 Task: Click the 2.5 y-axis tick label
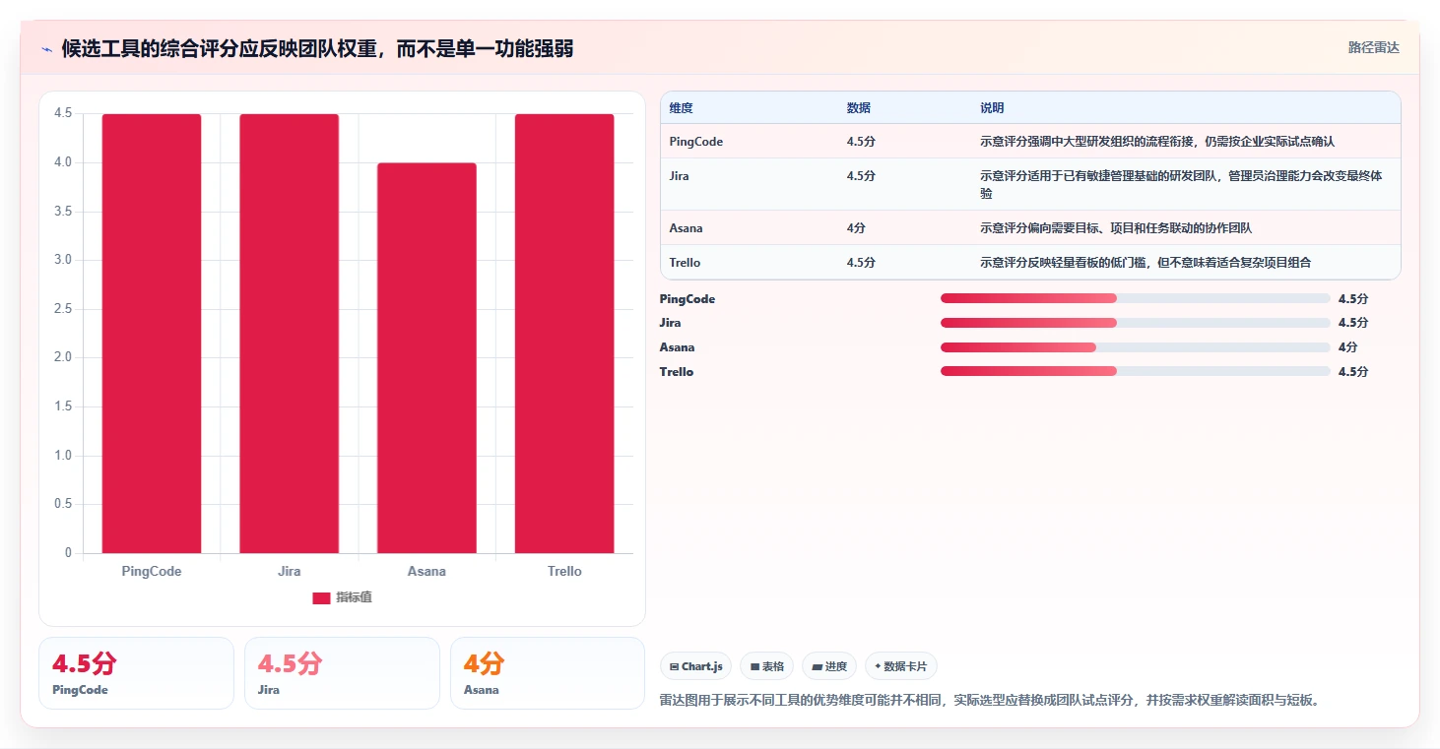(x=63, y=309)
